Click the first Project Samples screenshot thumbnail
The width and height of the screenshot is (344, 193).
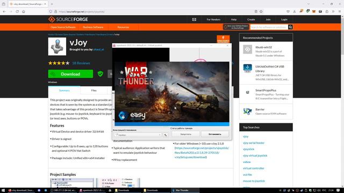(72, 183)
